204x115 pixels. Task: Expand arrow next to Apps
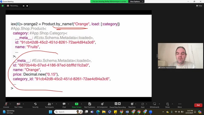point(146,104)
